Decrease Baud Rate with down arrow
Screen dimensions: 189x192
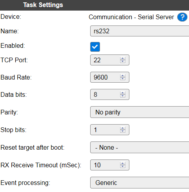(x=123, y=79)
